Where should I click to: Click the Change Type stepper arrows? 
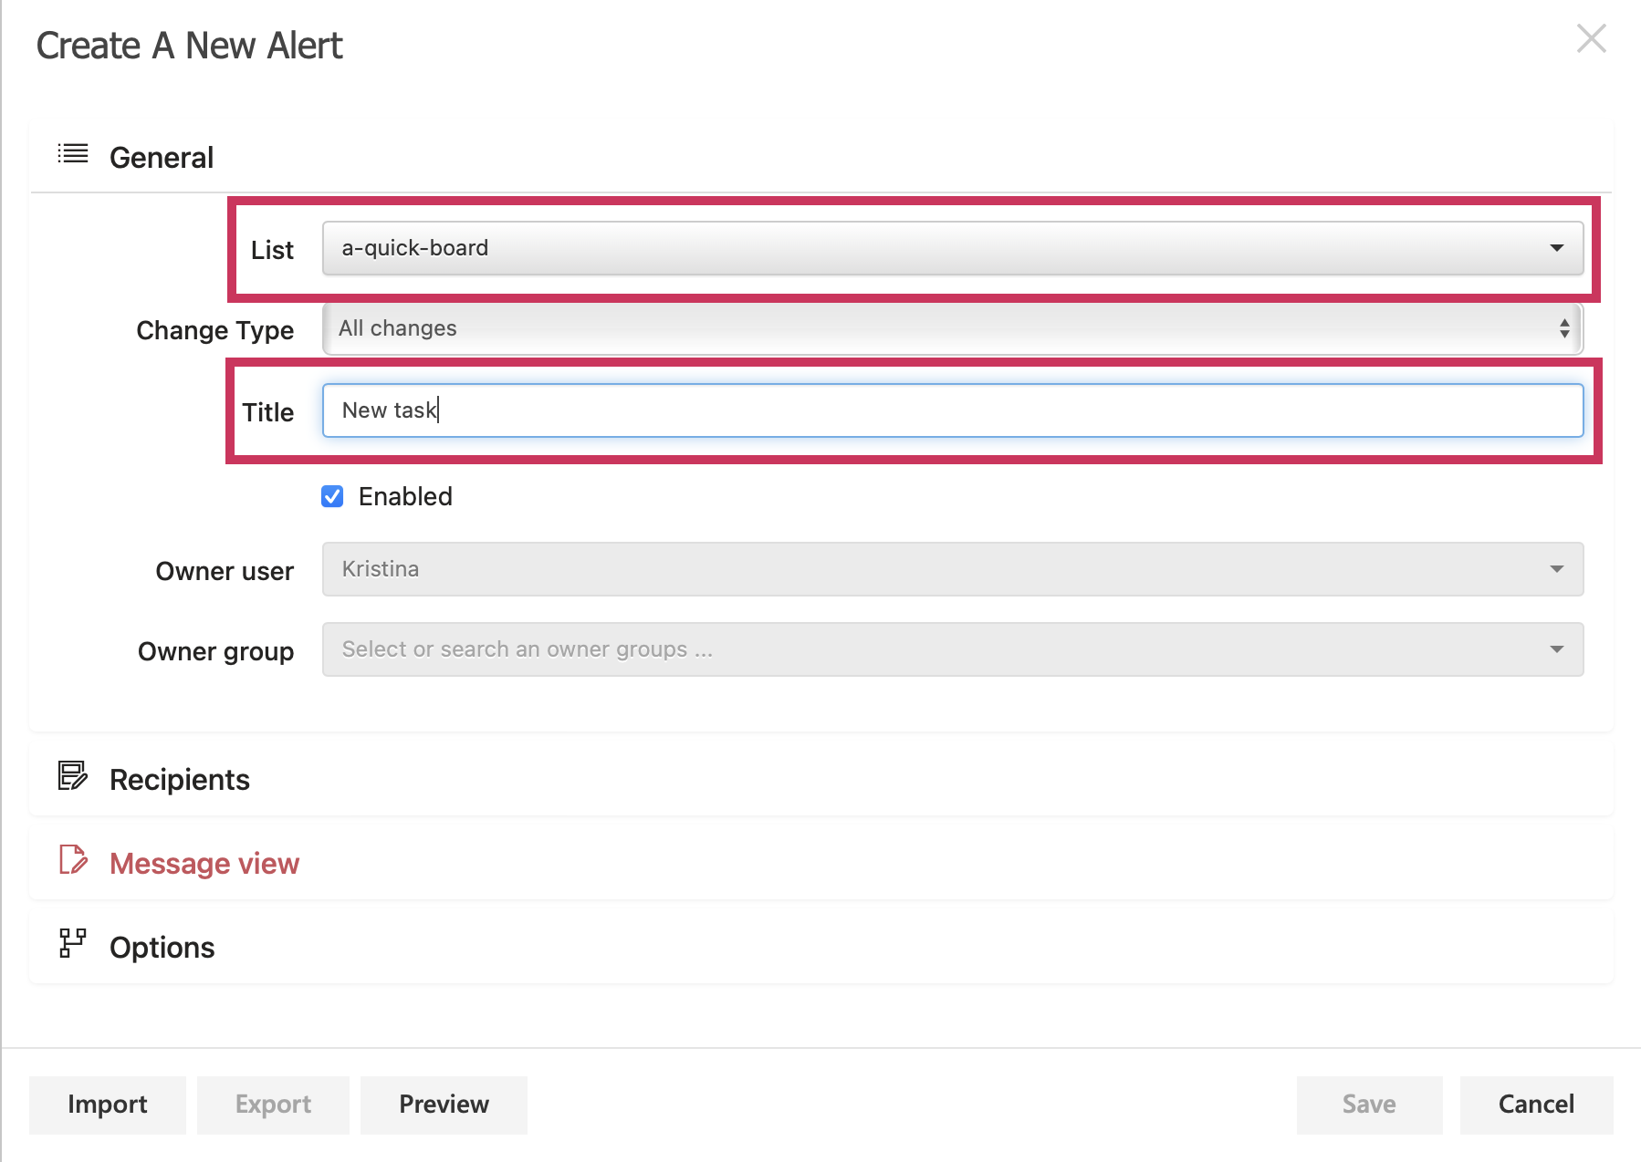[1563, 328]
